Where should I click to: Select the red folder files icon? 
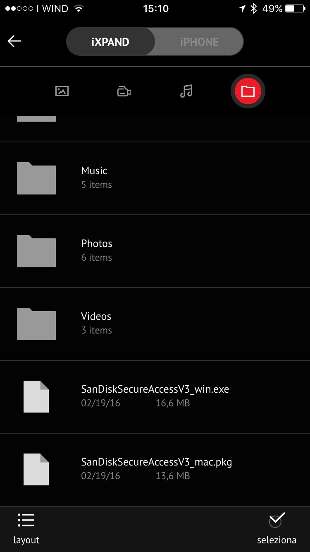[248, 91]
